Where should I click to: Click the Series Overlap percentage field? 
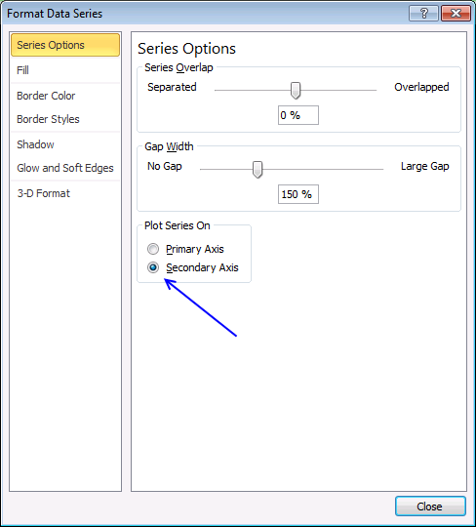pos(298,115)
